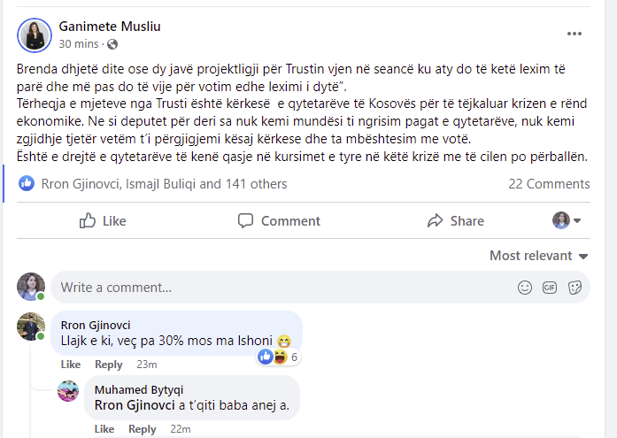Screen dimensions: 617x438
Task: Click the blue like reaction icon beside names
Action: [x=27, y=184]
